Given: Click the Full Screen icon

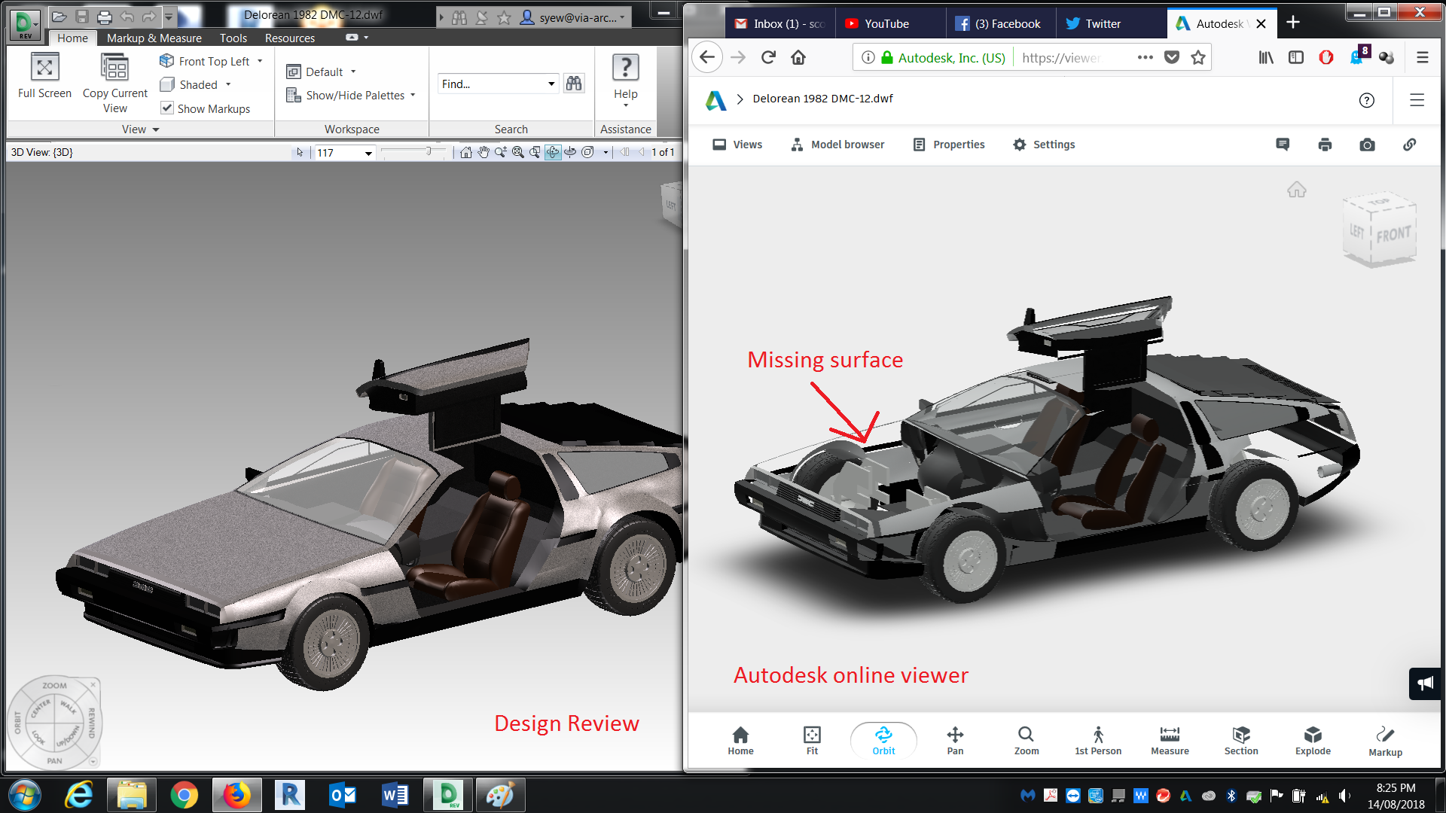Looking at the screenshot, I should pyautogui.click(x=44, y=68).
